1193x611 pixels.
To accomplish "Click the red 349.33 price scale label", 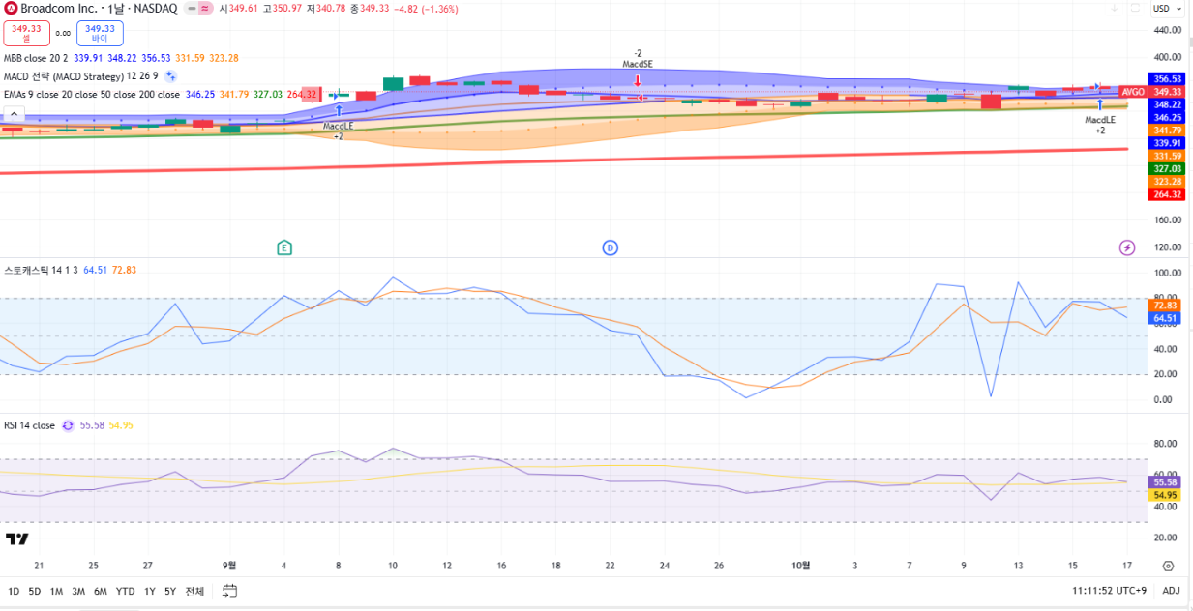I will pyautogui.click(x=1168, y=92).
